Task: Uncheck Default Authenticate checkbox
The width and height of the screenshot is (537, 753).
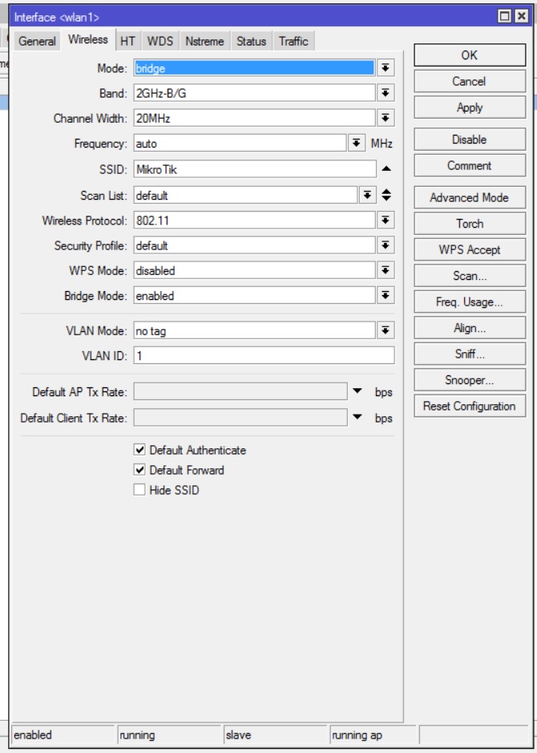Action: 139,450
